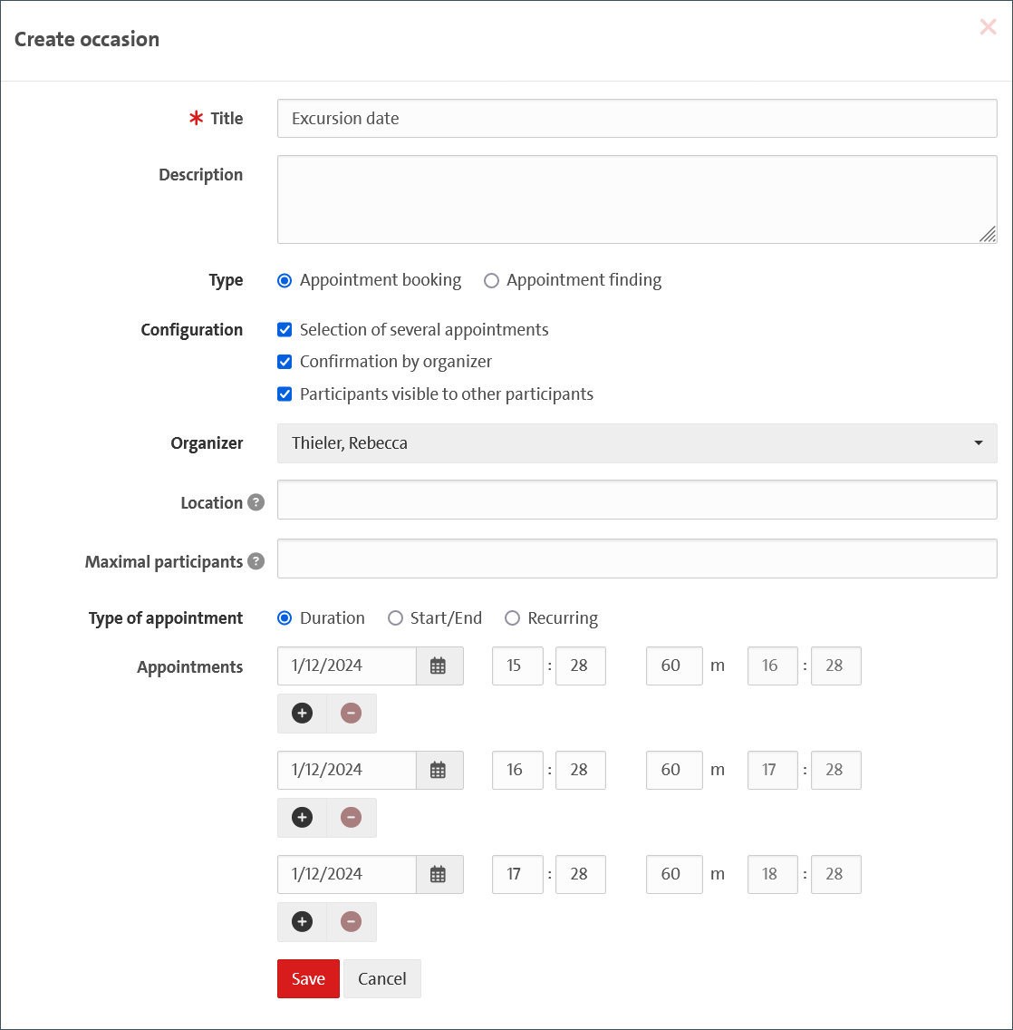Remove second appointment using minus icon
Screen dimensions: 1013x1030
pos(351,818)
